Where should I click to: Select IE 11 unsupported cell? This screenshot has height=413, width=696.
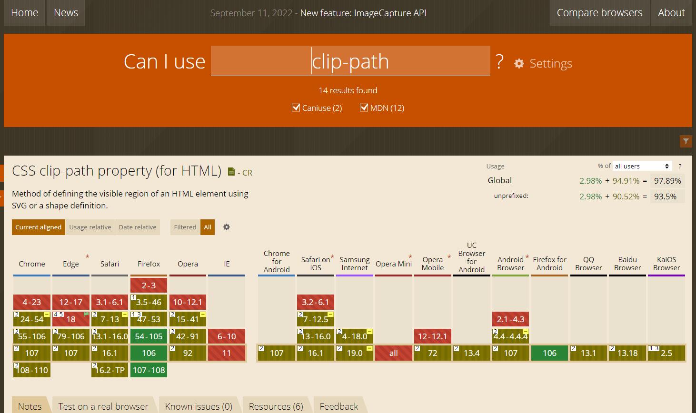point(227,353)
